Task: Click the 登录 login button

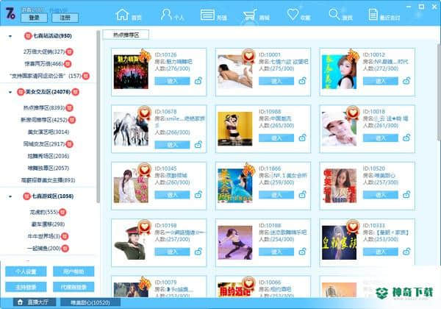Action: (x=34, y=18)
